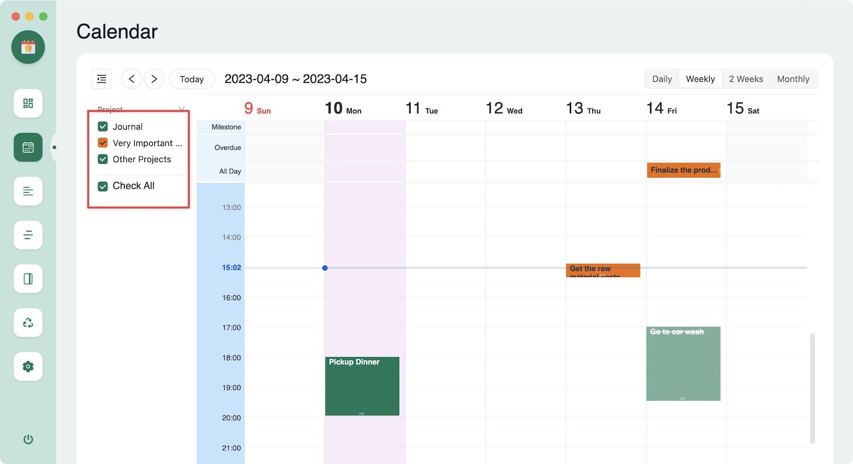Open the split panel view icon
The width and height of the screenshot is (853, 464).
pyautogui.click(x=28, y=279)
